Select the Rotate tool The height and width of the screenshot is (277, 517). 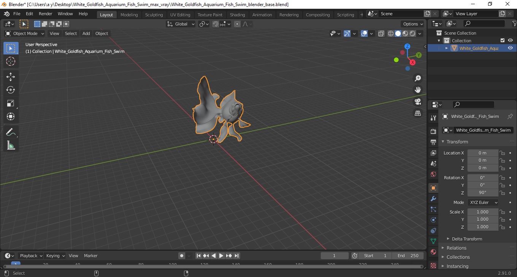[x=11, y=90]
